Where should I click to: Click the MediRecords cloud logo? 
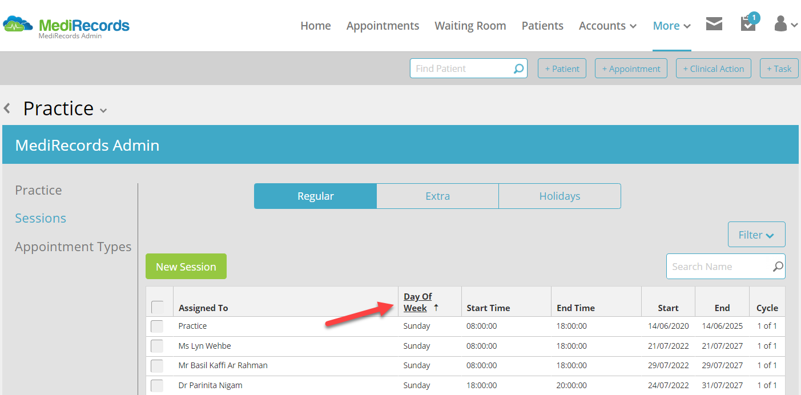pyautogui.click(x=18, y=25)
